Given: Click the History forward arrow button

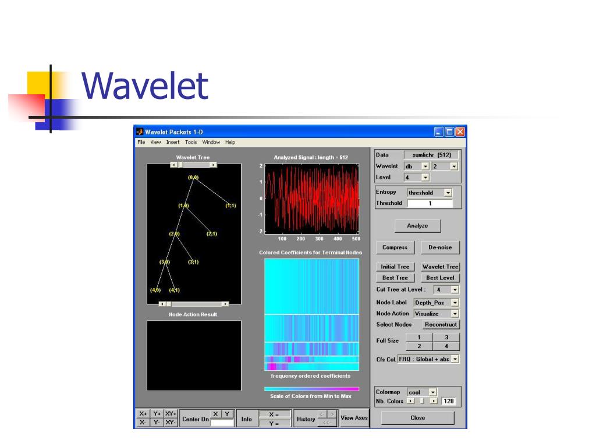Looking at the screenshot, I should (332, 414).
